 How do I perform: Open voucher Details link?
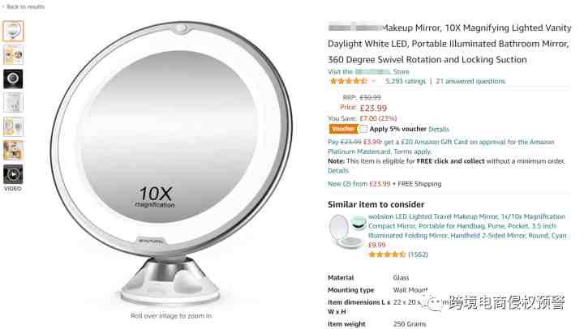click(438, 129)
